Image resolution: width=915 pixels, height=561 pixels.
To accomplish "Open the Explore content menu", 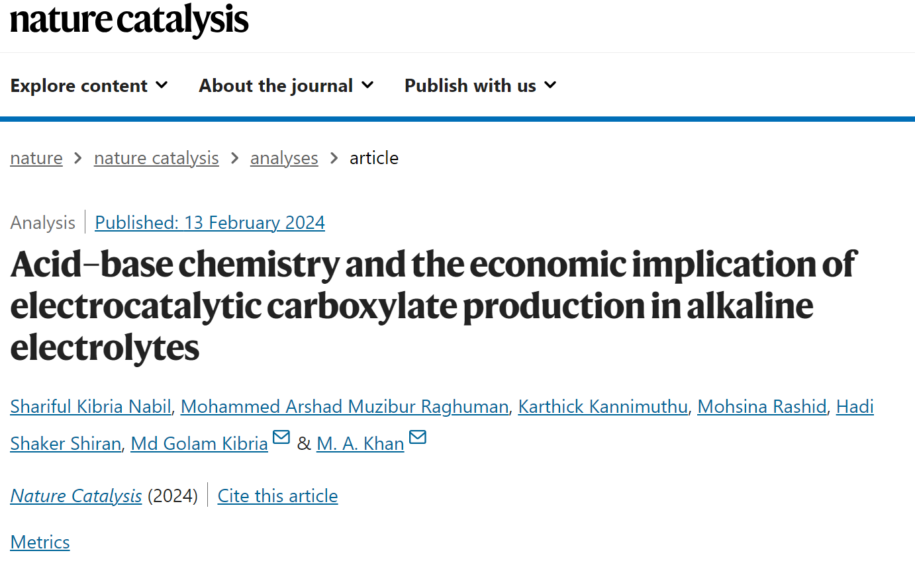I will click(89, 85).
